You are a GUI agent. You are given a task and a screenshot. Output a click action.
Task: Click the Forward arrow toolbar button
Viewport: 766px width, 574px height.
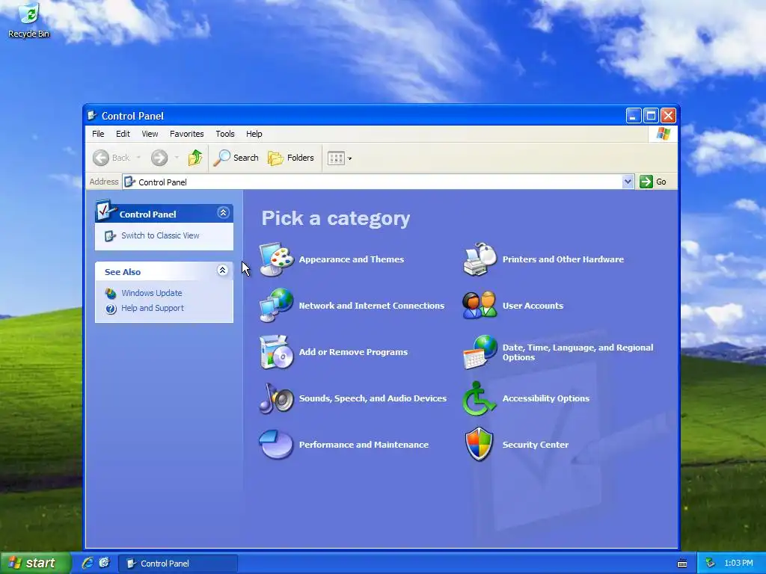point(159,158)
